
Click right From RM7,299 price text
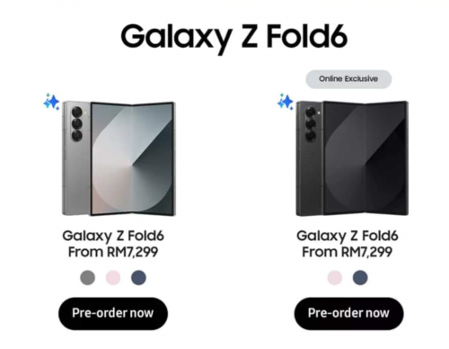(348, 252)
